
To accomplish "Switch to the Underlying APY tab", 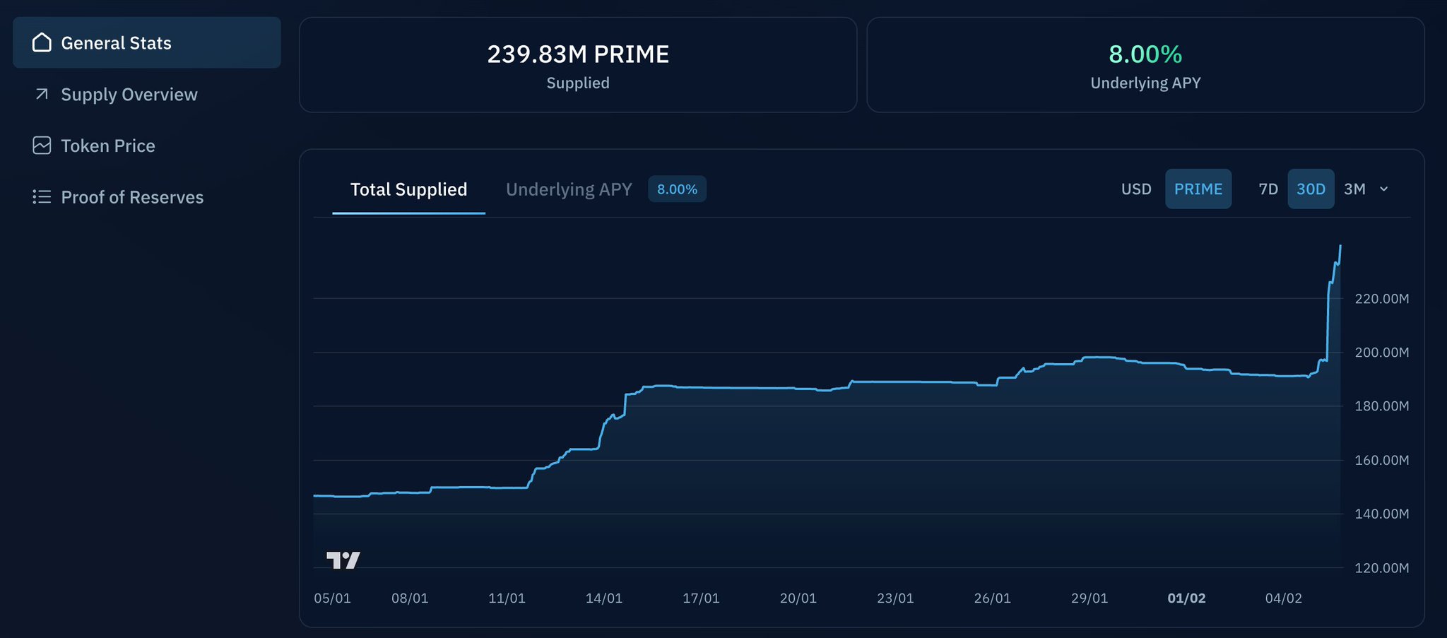I will tap(569, 189).
